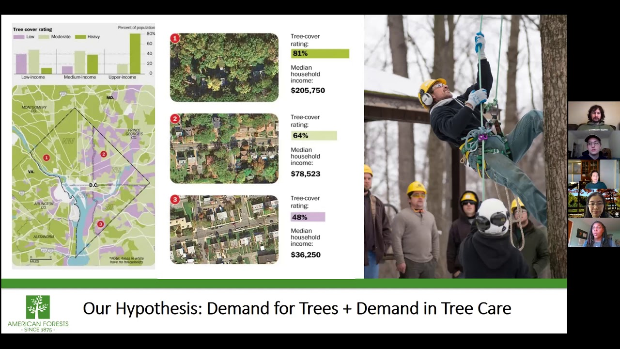Click the red number 3 badge on the aerial photo

pos(175,200)
